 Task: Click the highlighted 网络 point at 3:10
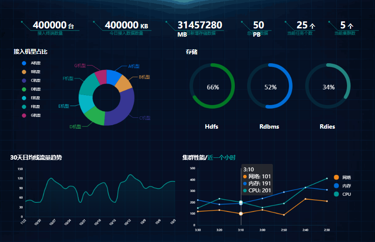click(x=241, y=214)
